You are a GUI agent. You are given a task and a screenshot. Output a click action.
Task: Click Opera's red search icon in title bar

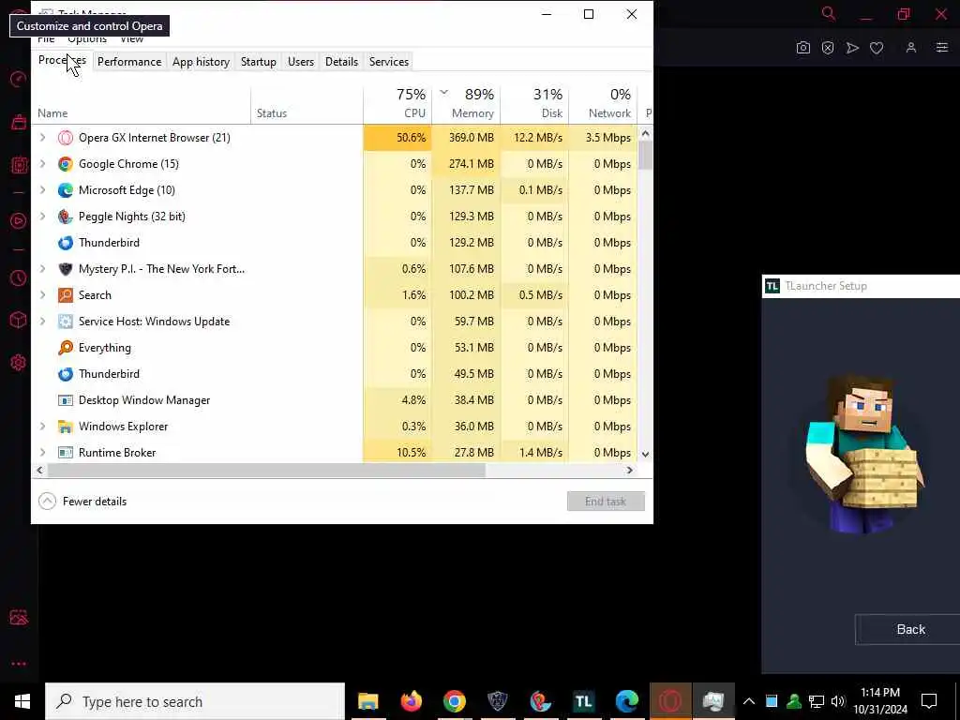[x=829, y=13]
